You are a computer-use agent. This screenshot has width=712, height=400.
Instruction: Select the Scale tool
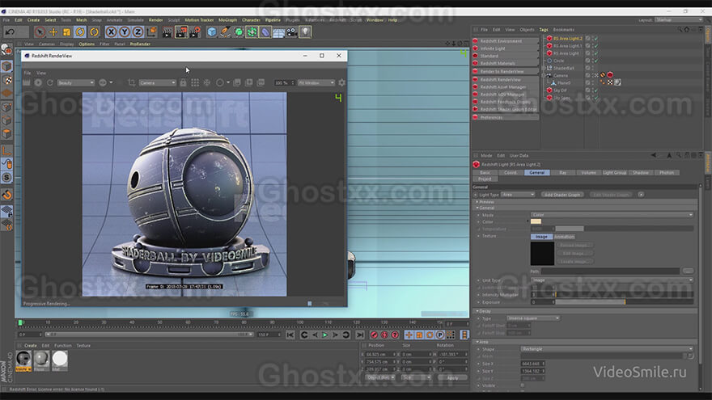(x=66, y=32)
